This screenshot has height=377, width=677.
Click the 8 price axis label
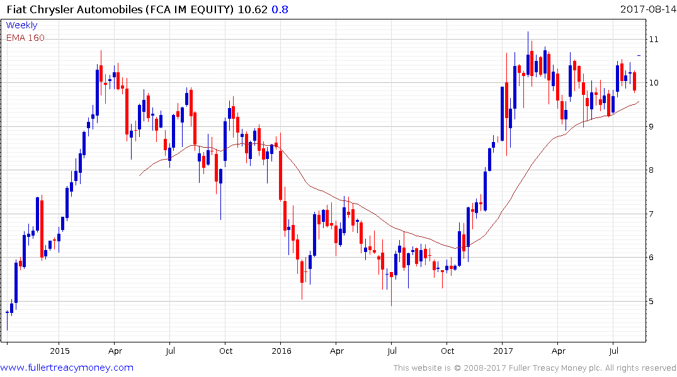coord(652,170)
